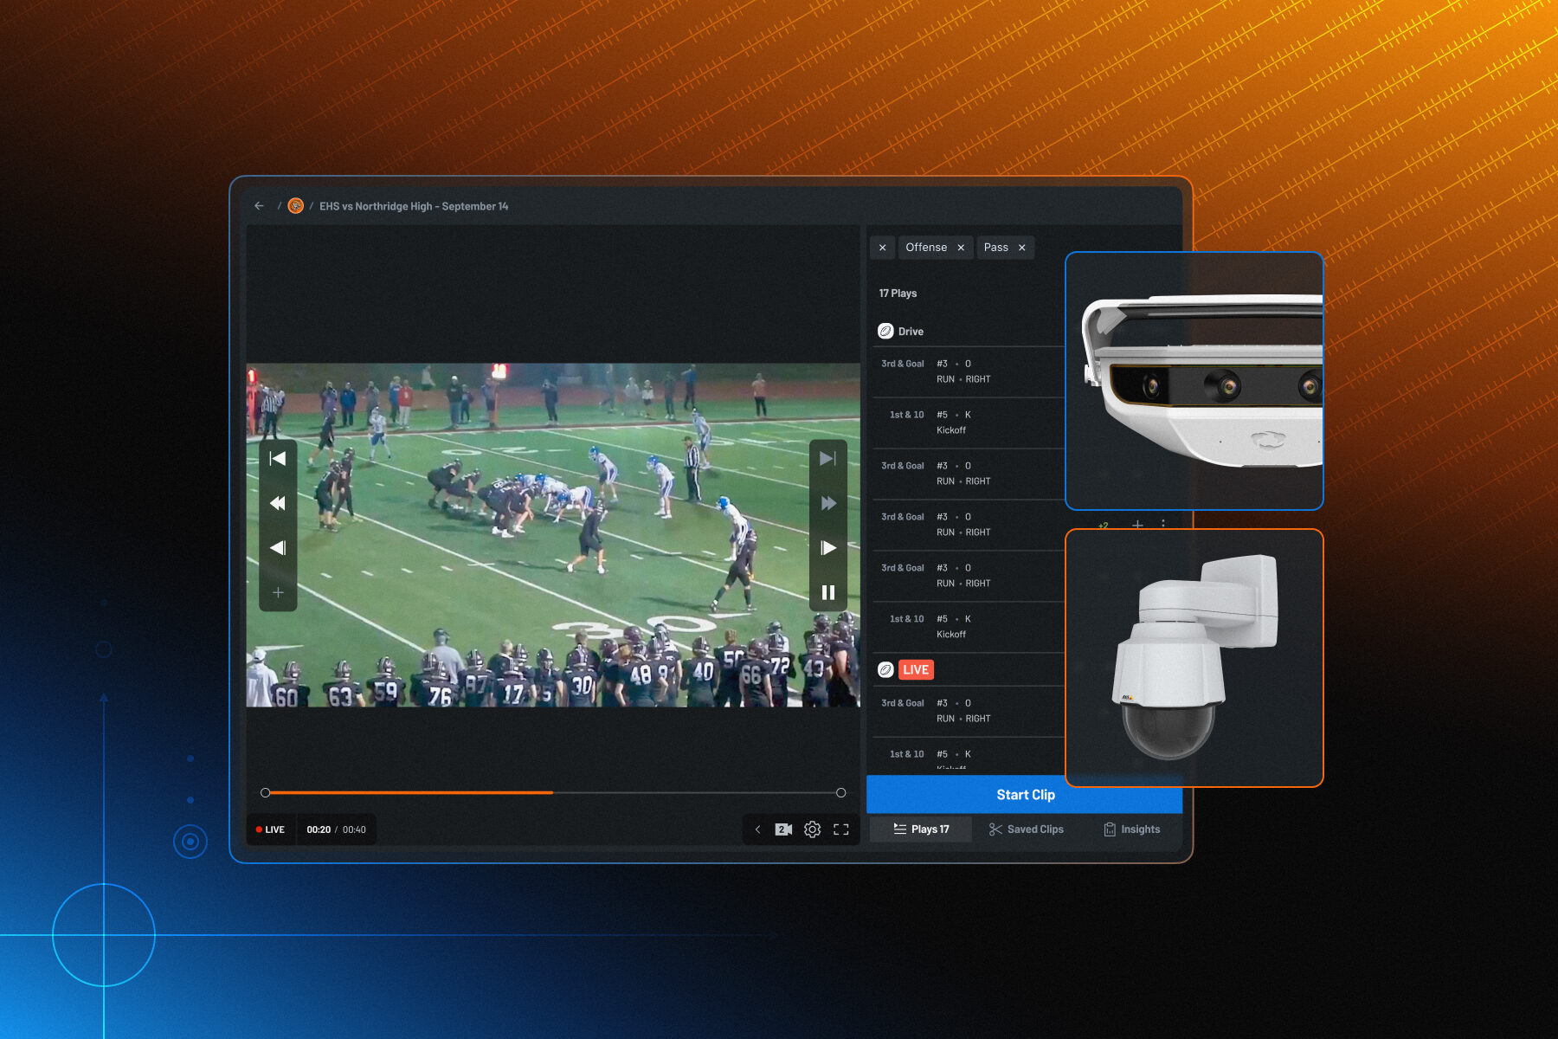The image size is (1558, 1039).
Task: Go back using the left arrow
Action: point(259,206)
